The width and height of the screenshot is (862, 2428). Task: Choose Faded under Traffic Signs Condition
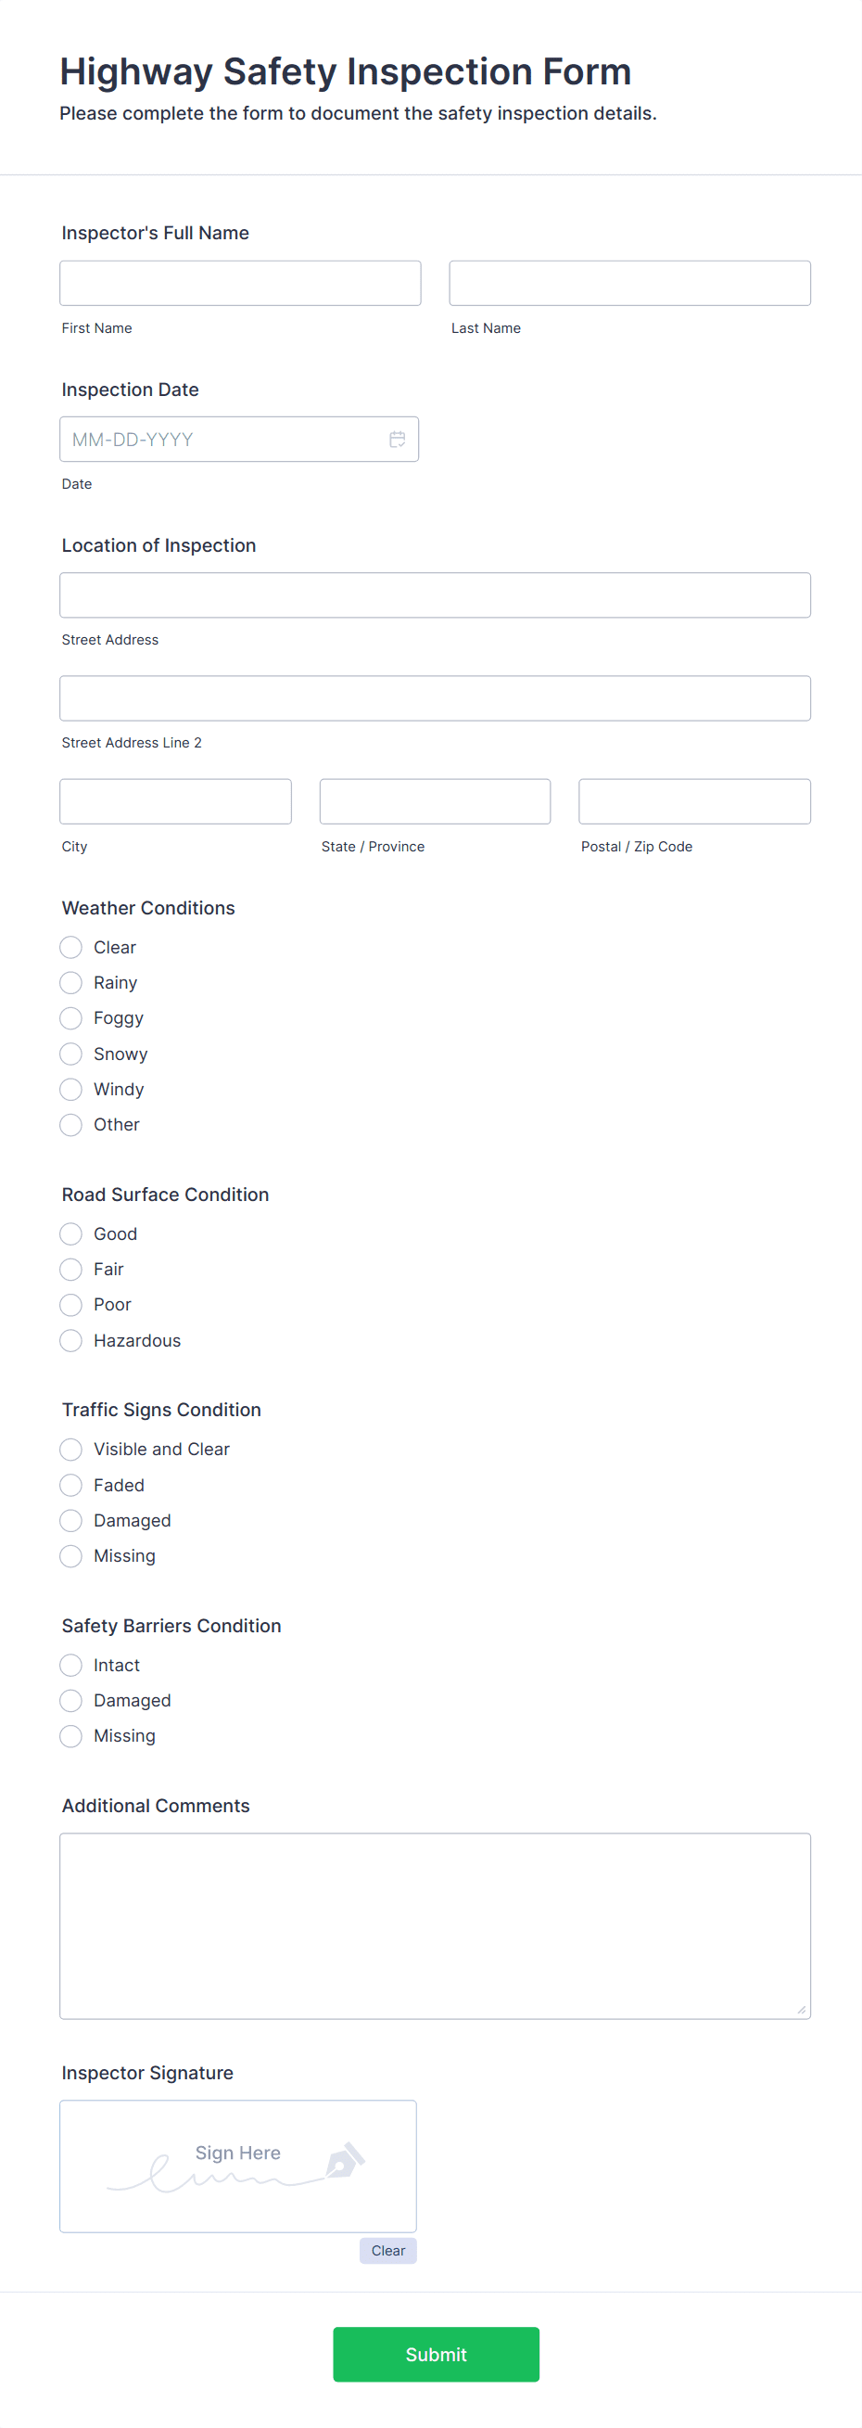(x=70, y=1485)
